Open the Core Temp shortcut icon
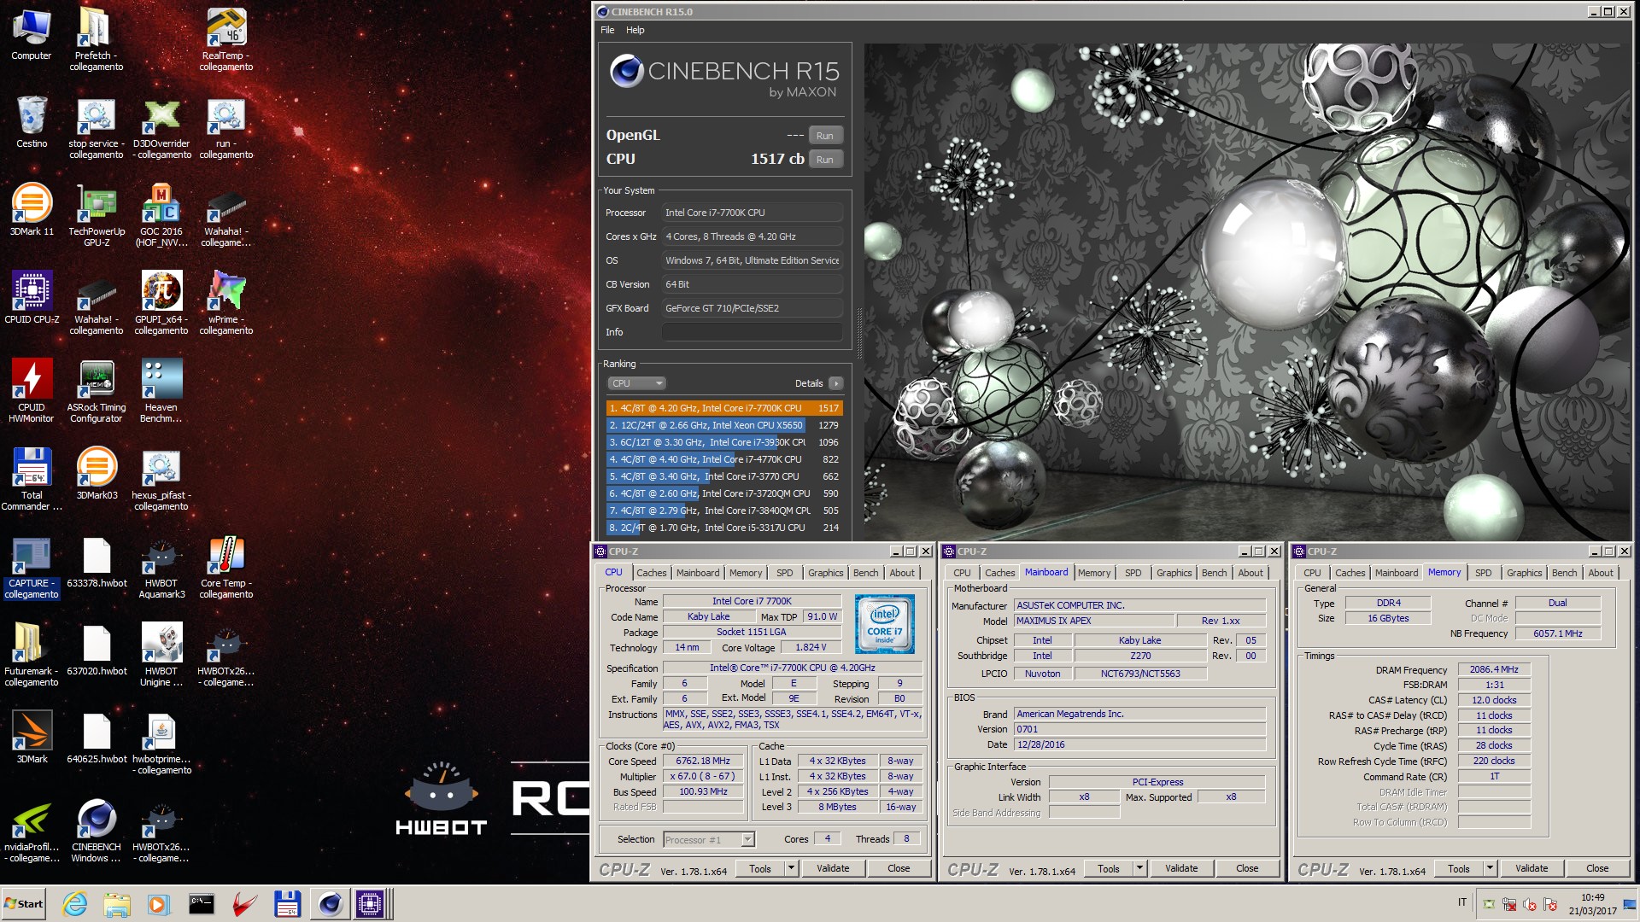Image resolution: width=1640 pixels, height=922 pixels. tap(226, 568)
